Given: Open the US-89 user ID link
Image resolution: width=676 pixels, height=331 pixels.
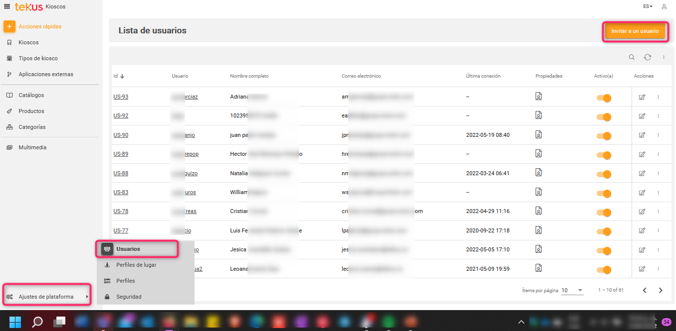Looking at the screenshot, I should coord(121,154).
